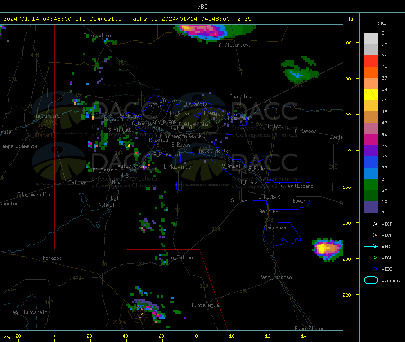Select the light blue swatch above 30 label
This screenshot has height=342, width=405.
coord(371,173)
